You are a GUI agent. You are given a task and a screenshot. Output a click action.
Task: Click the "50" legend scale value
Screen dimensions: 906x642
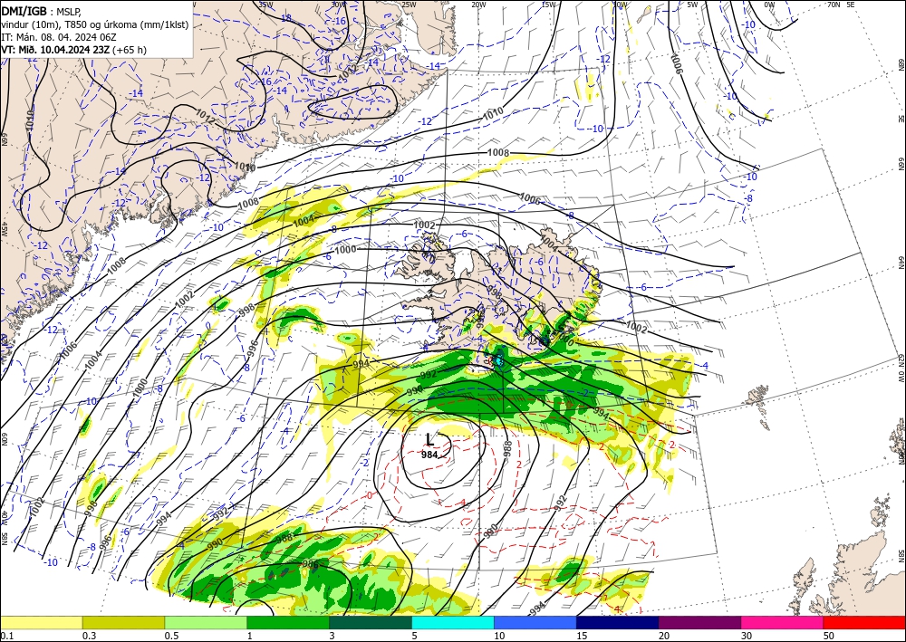coord(829,635)
